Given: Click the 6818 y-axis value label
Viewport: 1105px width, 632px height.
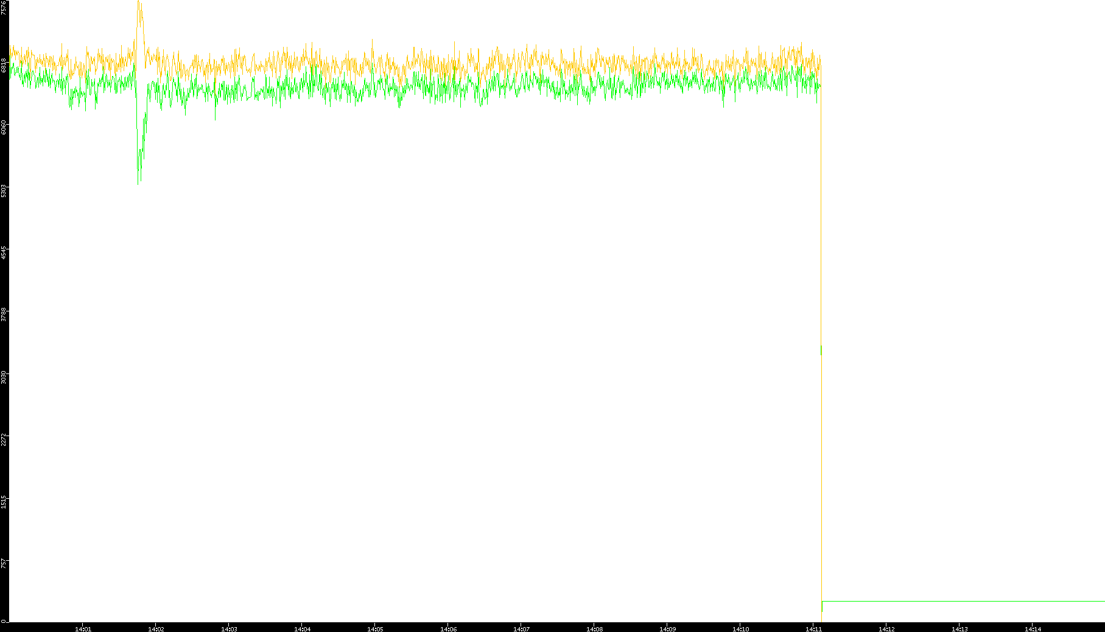Looking at the screenshot, I should (4, 65).
